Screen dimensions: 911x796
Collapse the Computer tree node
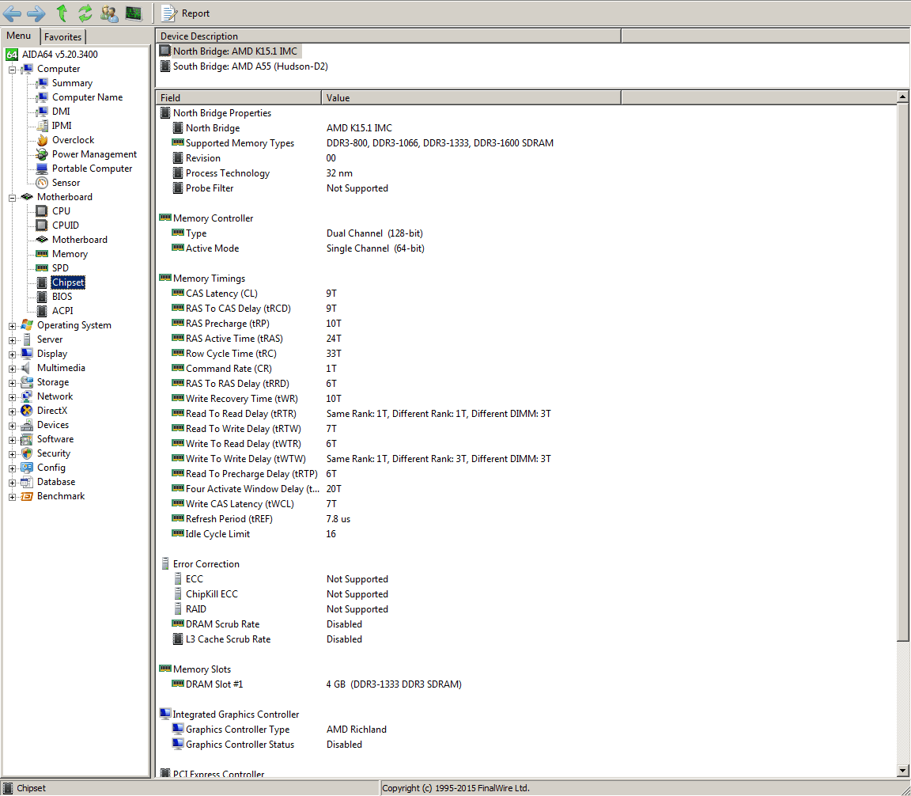point(13,70)
